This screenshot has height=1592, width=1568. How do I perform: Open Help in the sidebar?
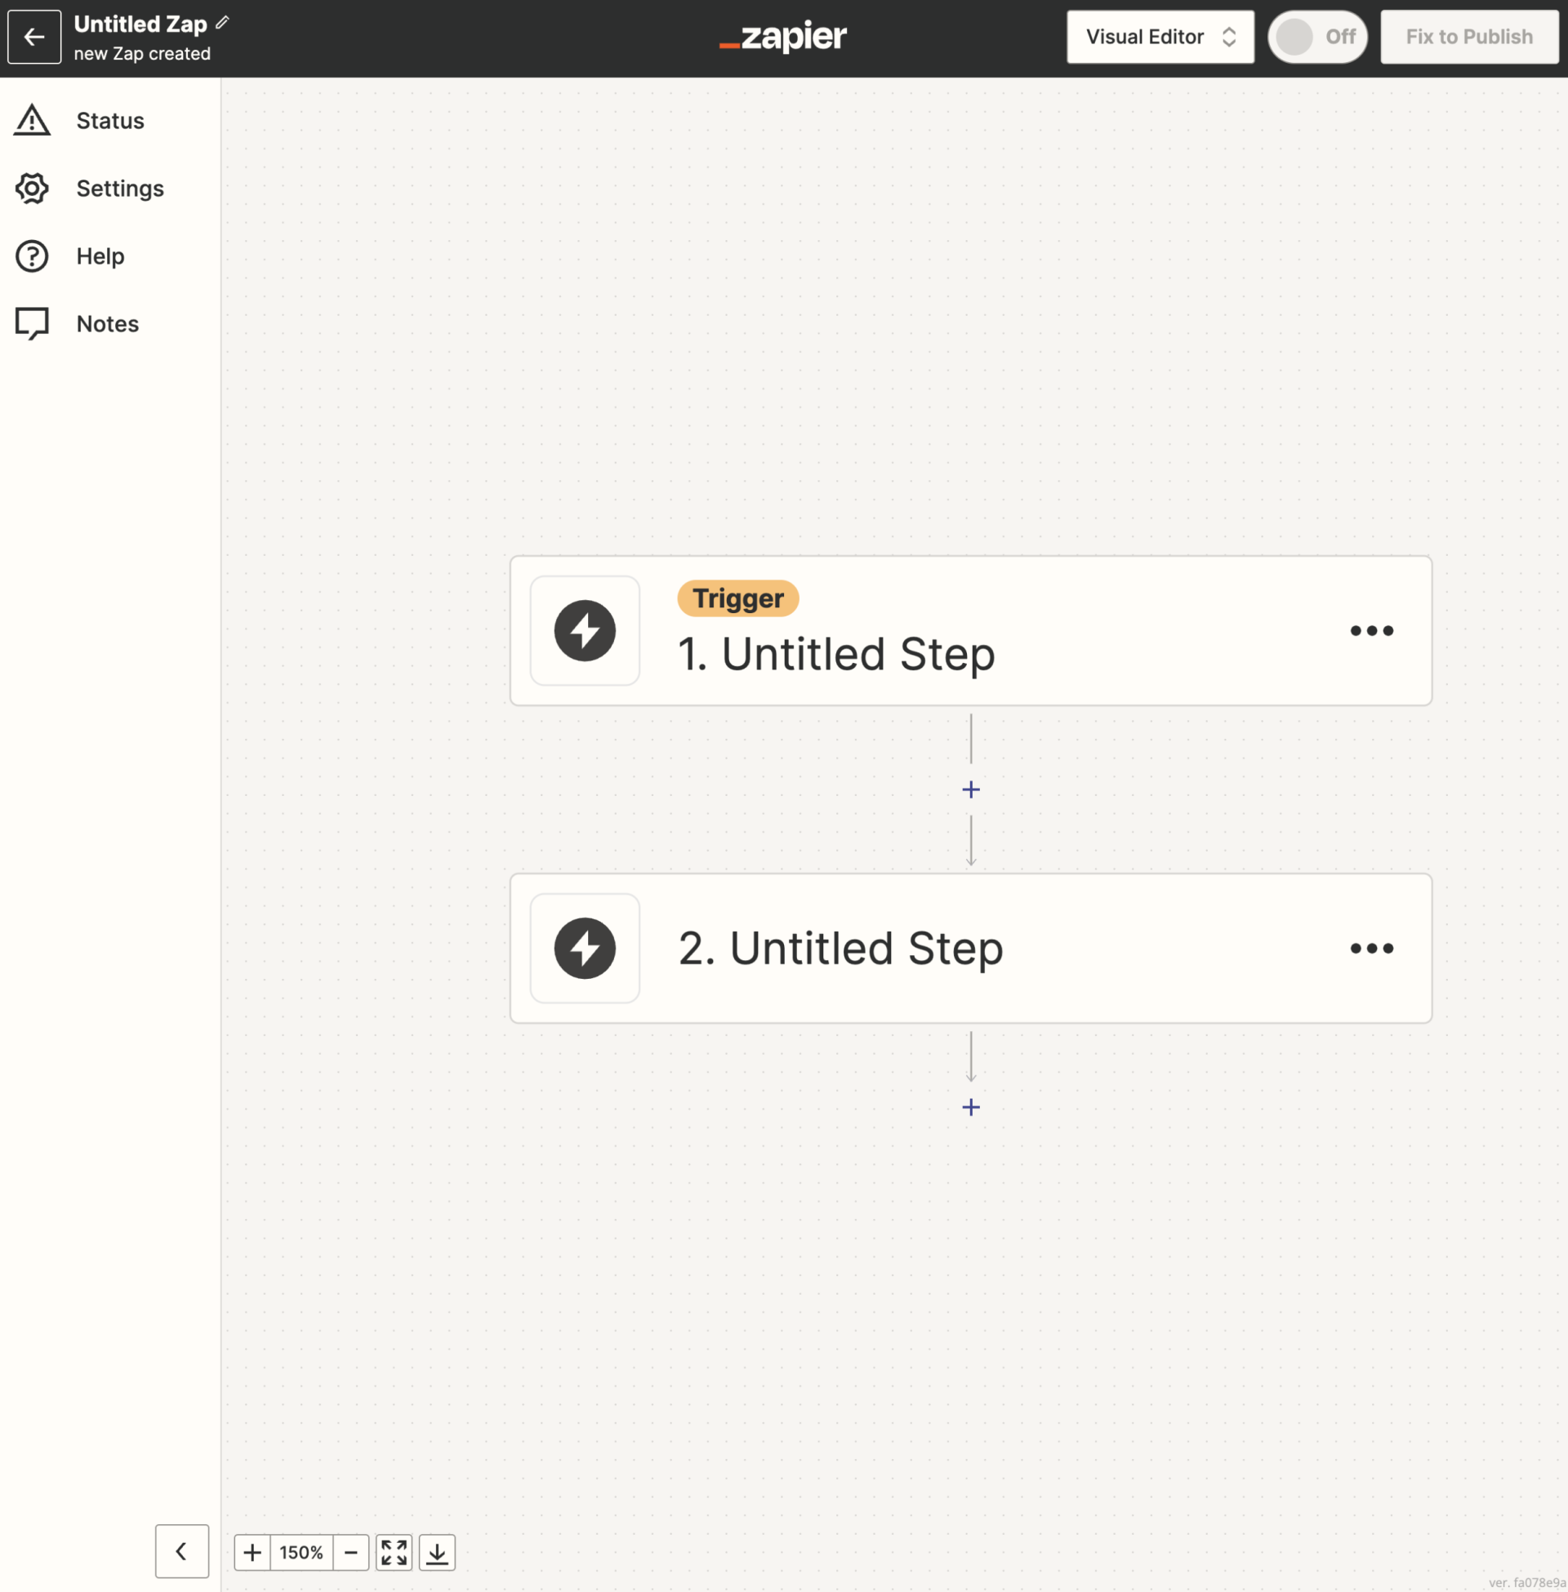[x=100, y=256]
